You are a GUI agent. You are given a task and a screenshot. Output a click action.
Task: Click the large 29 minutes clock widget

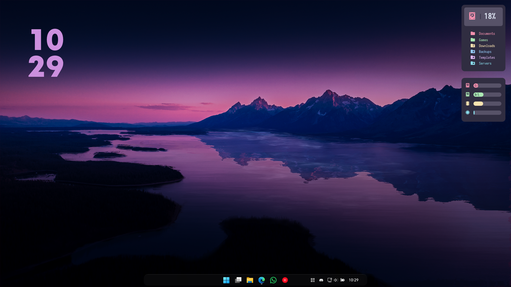coord(46,66)
